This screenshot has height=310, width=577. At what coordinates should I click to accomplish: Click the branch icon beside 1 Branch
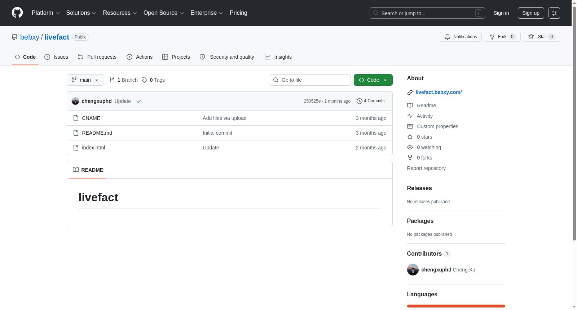point(112,80)
